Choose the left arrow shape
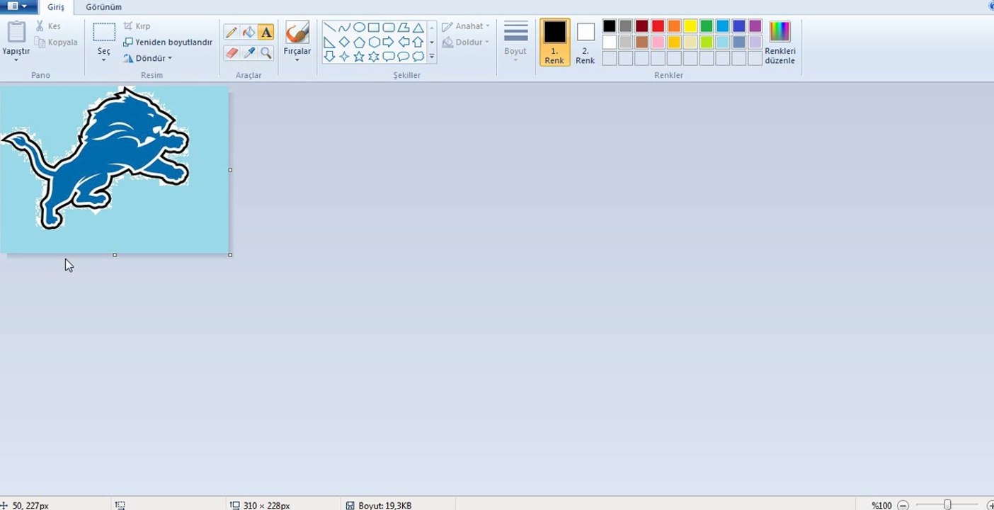This screenshot has height=510, width=994. point(404,42)
